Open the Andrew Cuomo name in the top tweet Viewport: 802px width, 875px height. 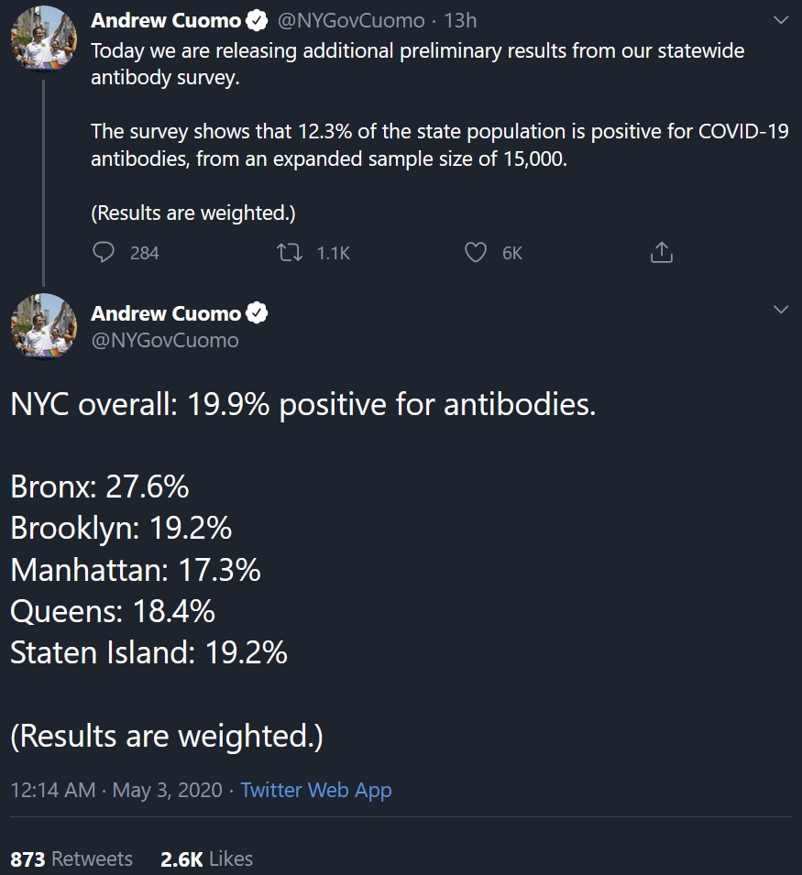tap(166, 20)
